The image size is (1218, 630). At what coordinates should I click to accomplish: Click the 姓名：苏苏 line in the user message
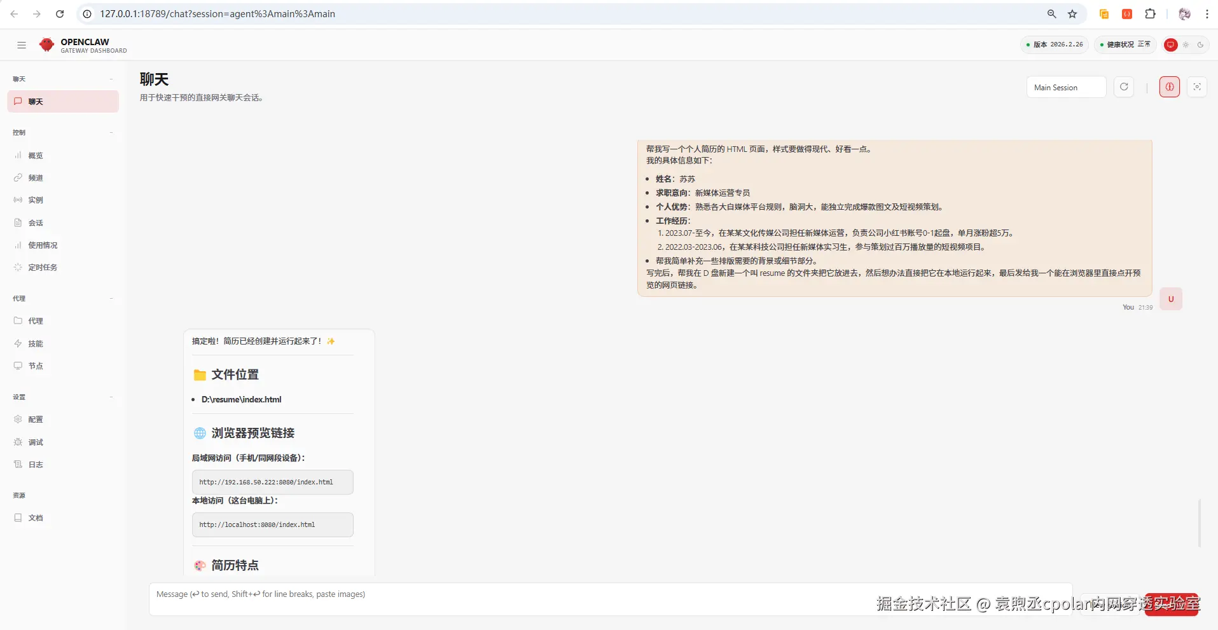coord(675,179)
